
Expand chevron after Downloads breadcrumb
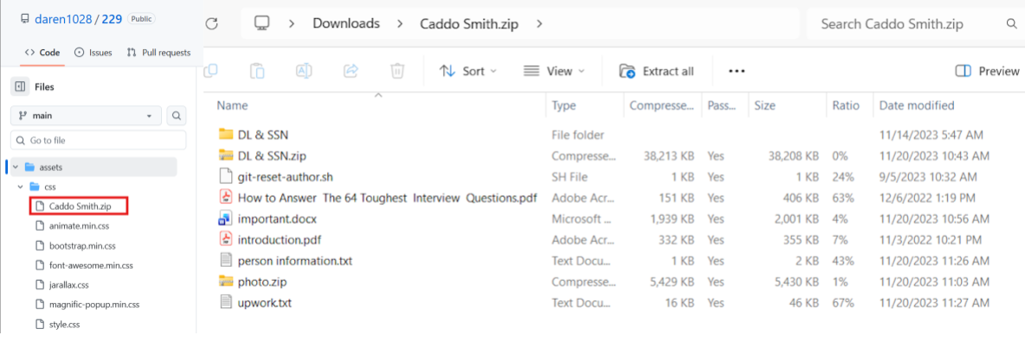click(x=398, y=23)
